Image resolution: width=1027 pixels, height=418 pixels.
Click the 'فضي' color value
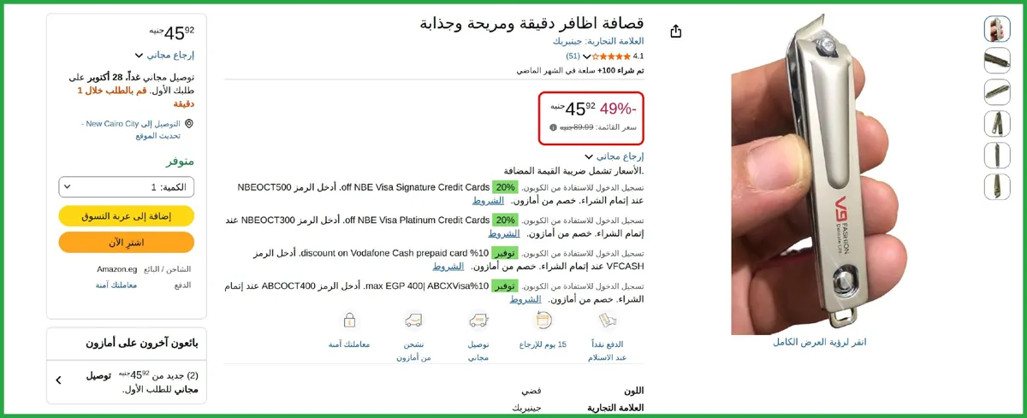pos(532,391)
